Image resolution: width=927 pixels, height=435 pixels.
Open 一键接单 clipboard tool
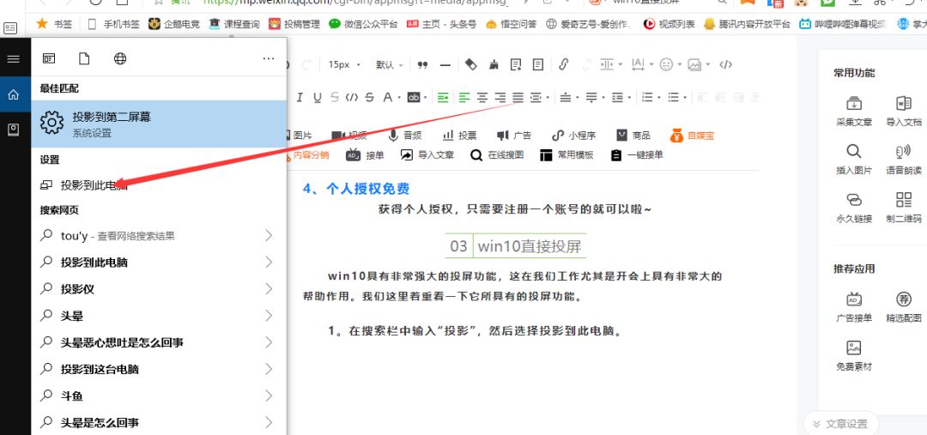[637, 154]
